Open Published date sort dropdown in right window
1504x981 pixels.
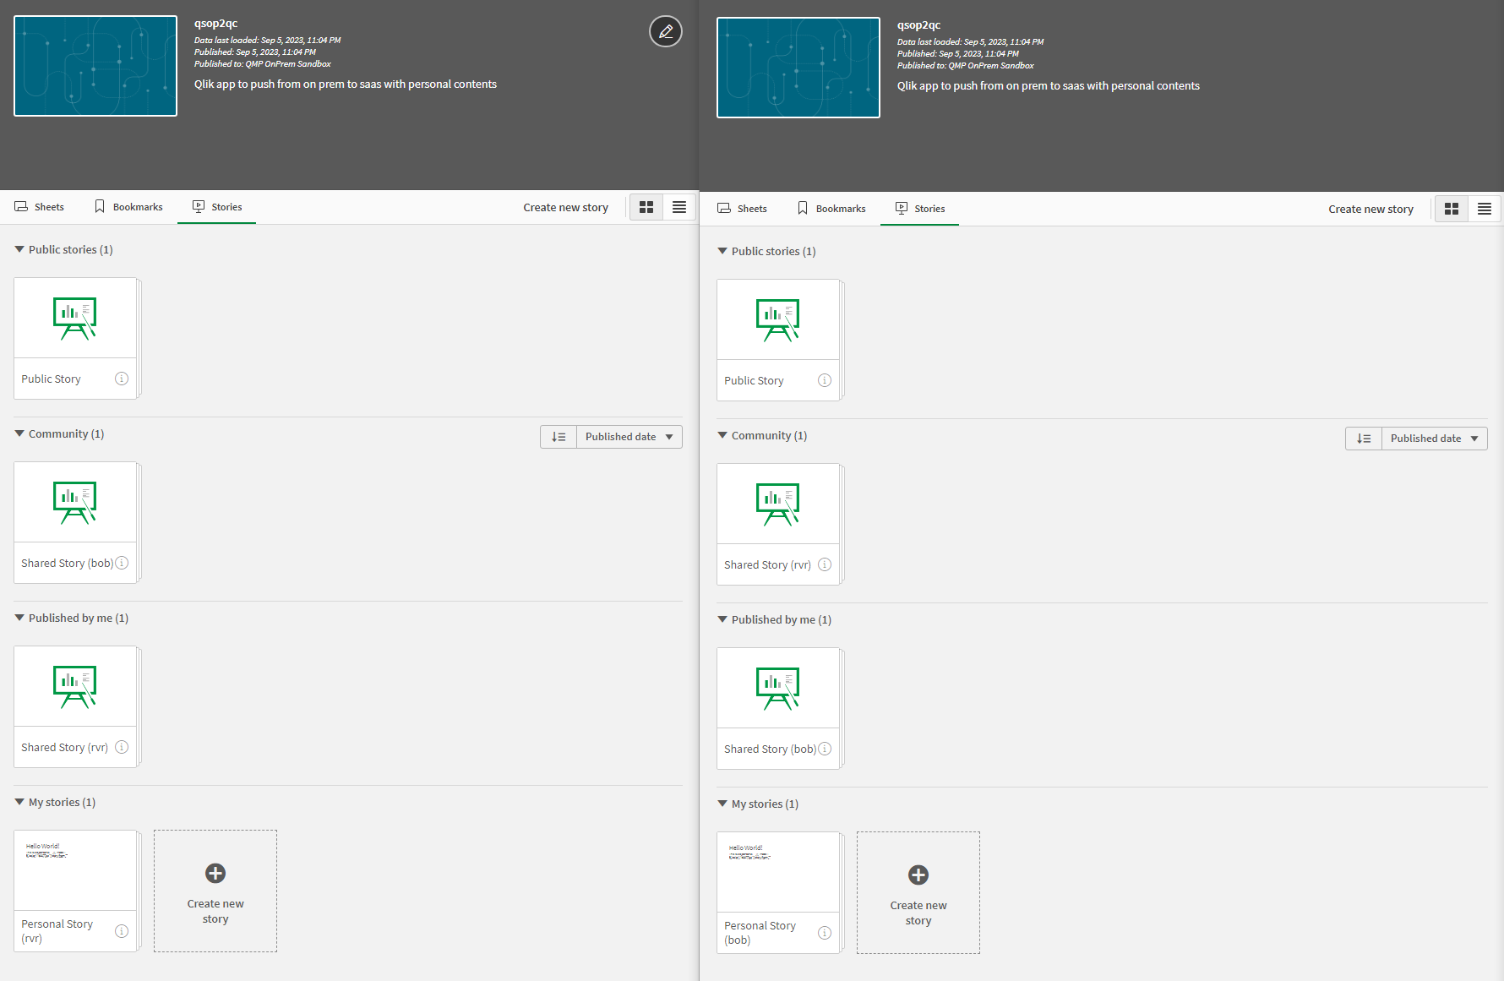tap(1435, 439)
